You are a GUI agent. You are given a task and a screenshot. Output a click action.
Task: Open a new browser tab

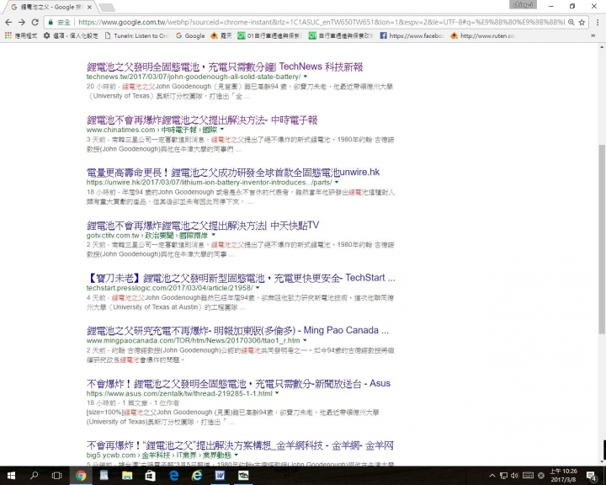107,8
